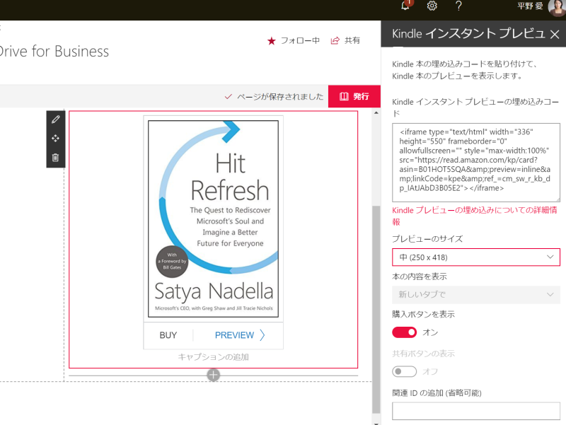Screen dimensions: 566x425
Task: Close the Kindle インスタント プレビュー panel
Action: click(555, 34)
